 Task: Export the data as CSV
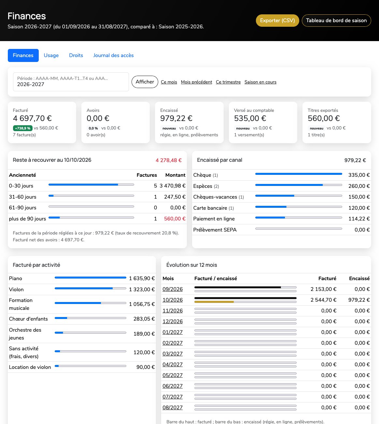coord(277,21)
